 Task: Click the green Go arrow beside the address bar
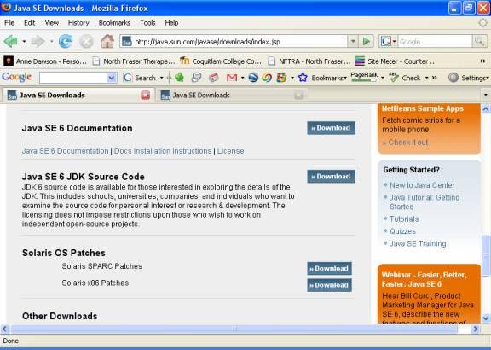367,41
